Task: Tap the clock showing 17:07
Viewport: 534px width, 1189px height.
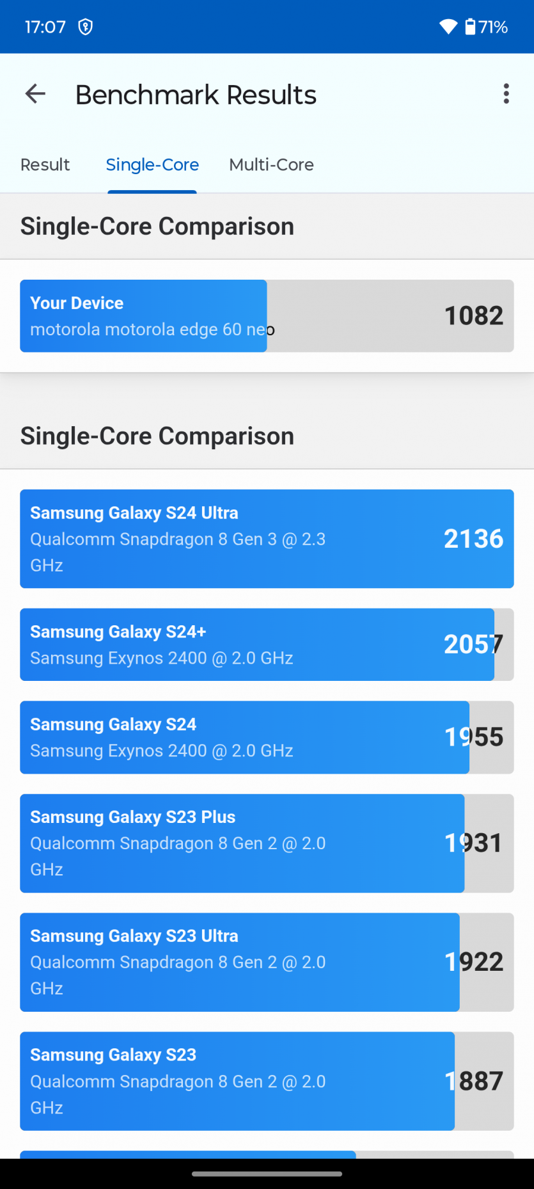Action: [45, 27]
